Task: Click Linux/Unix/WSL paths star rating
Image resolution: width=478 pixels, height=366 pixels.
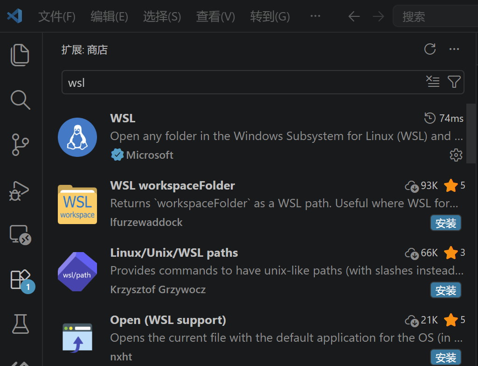Action: coord(455,253)
